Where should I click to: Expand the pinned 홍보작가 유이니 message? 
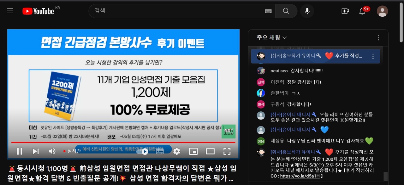tap(316, 56)
